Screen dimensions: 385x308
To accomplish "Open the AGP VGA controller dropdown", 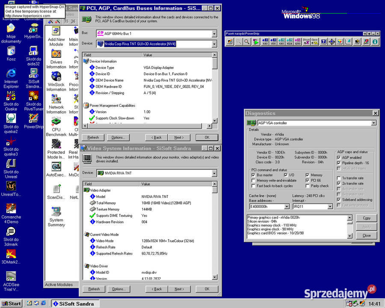I will [373, 123].
